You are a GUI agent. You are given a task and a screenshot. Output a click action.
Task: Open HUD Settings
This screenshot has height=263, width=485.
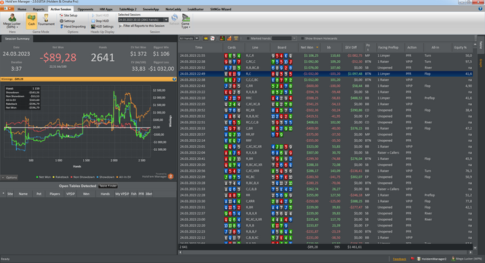tap(102, 26)
